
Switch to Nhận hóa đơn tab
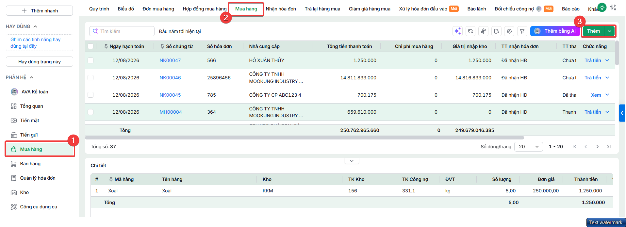click(x=281, y=9)
